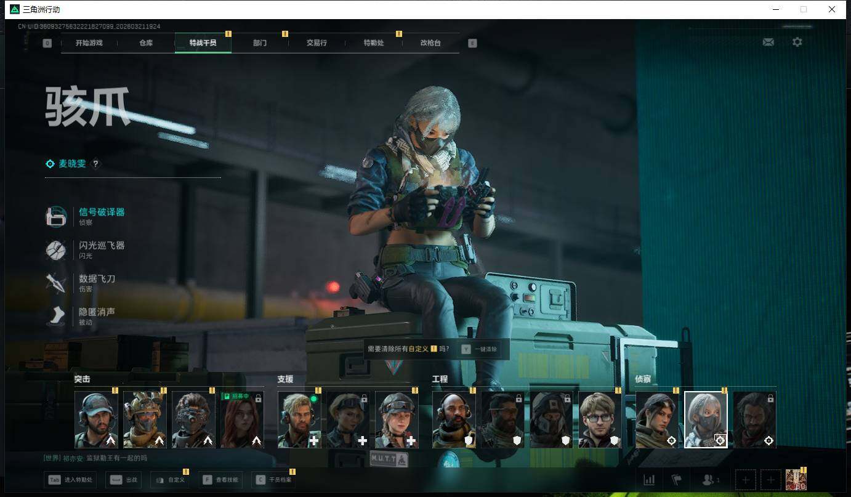Select the 隐匿消声 passive skill icon
This screenshot has height=497, width=851.
tap(56, 316)
